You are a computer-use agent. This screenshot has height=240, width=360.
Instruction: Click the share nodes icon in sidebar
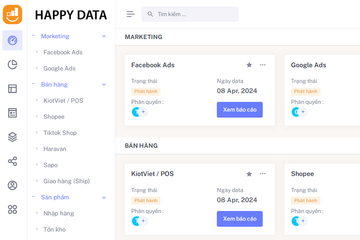coord(12,161)
